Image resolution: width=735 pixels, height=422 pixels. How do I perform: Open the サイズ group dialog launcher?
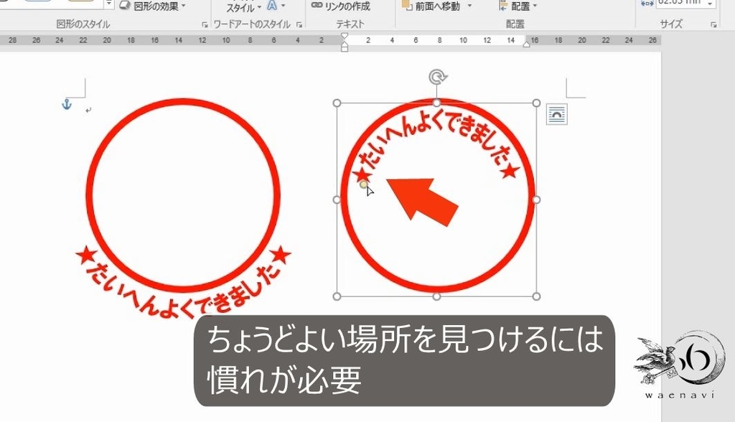coord(714,25)
